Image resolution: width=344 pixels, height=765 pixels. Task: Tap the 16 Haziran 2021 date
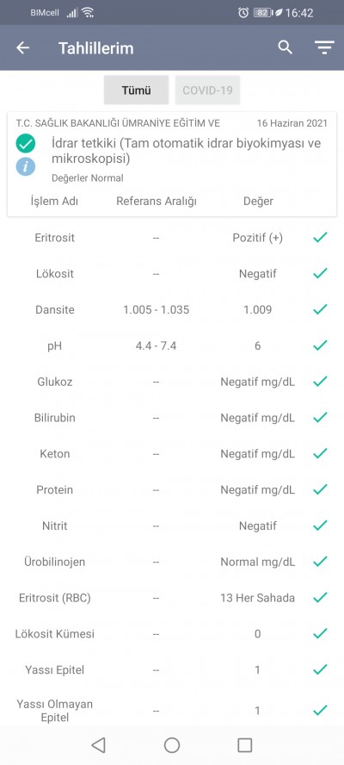pos(292,123)
